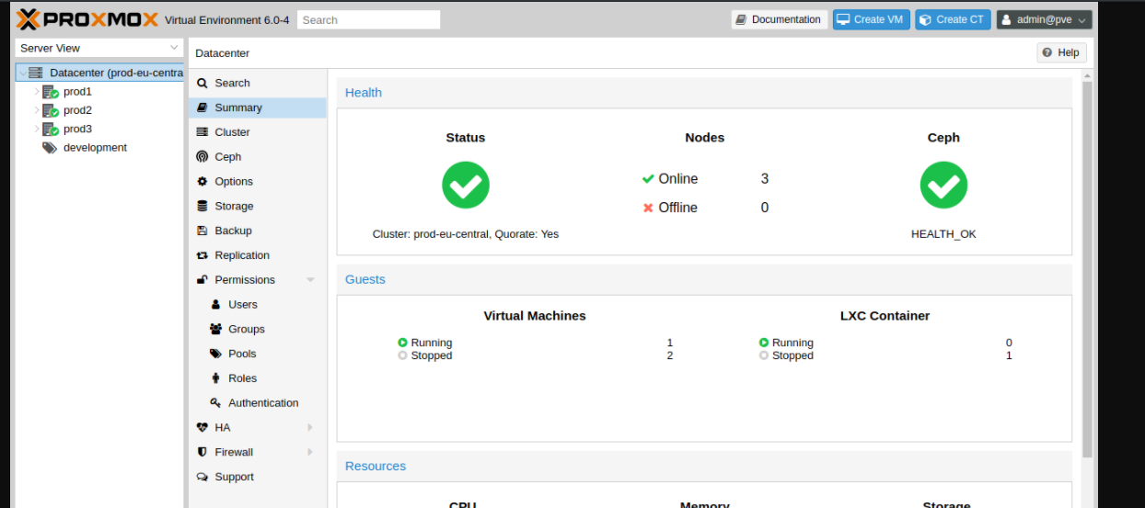This screenshot has width=1145, height=508.
Task: Click the Datacenter server icon in tree
Action: pyautogui.click(x=36, y=73)
